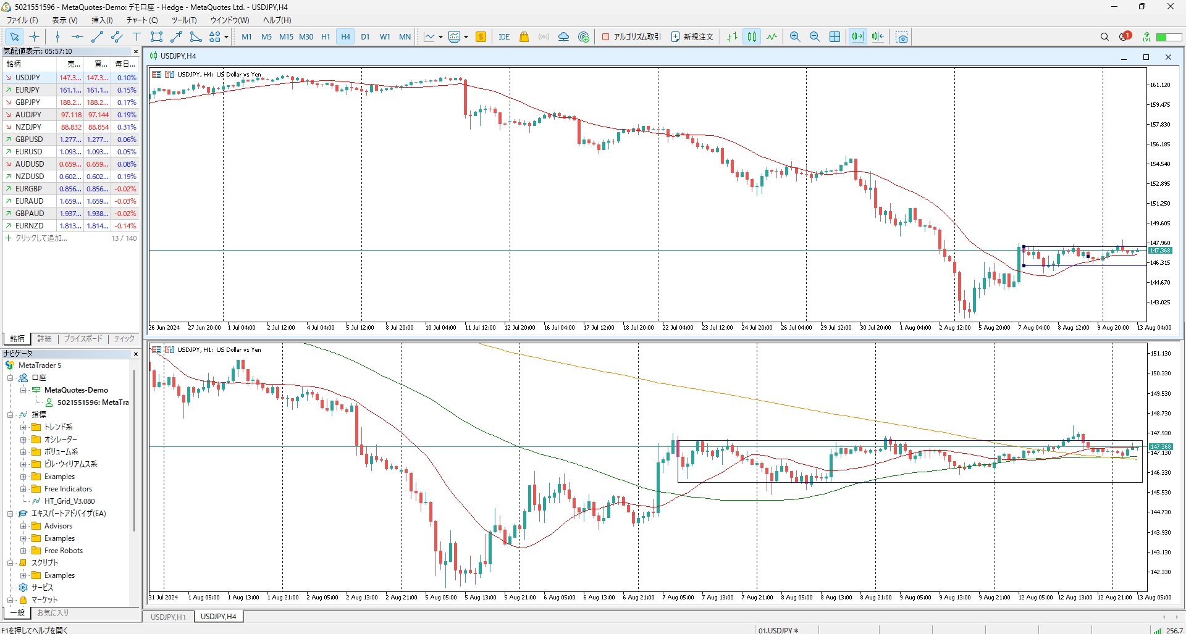Image resolution: width=1186 pixels, height=634 pixels.
Task: Toggle chart auto-scroll to latest bar
Action: pos(857,37)
